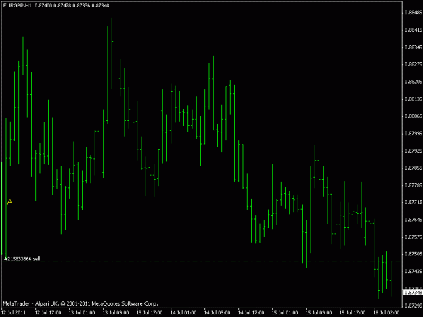Click the 0.88135 price axis label
The height and width of the screenshot is (317, 423).
414,99
